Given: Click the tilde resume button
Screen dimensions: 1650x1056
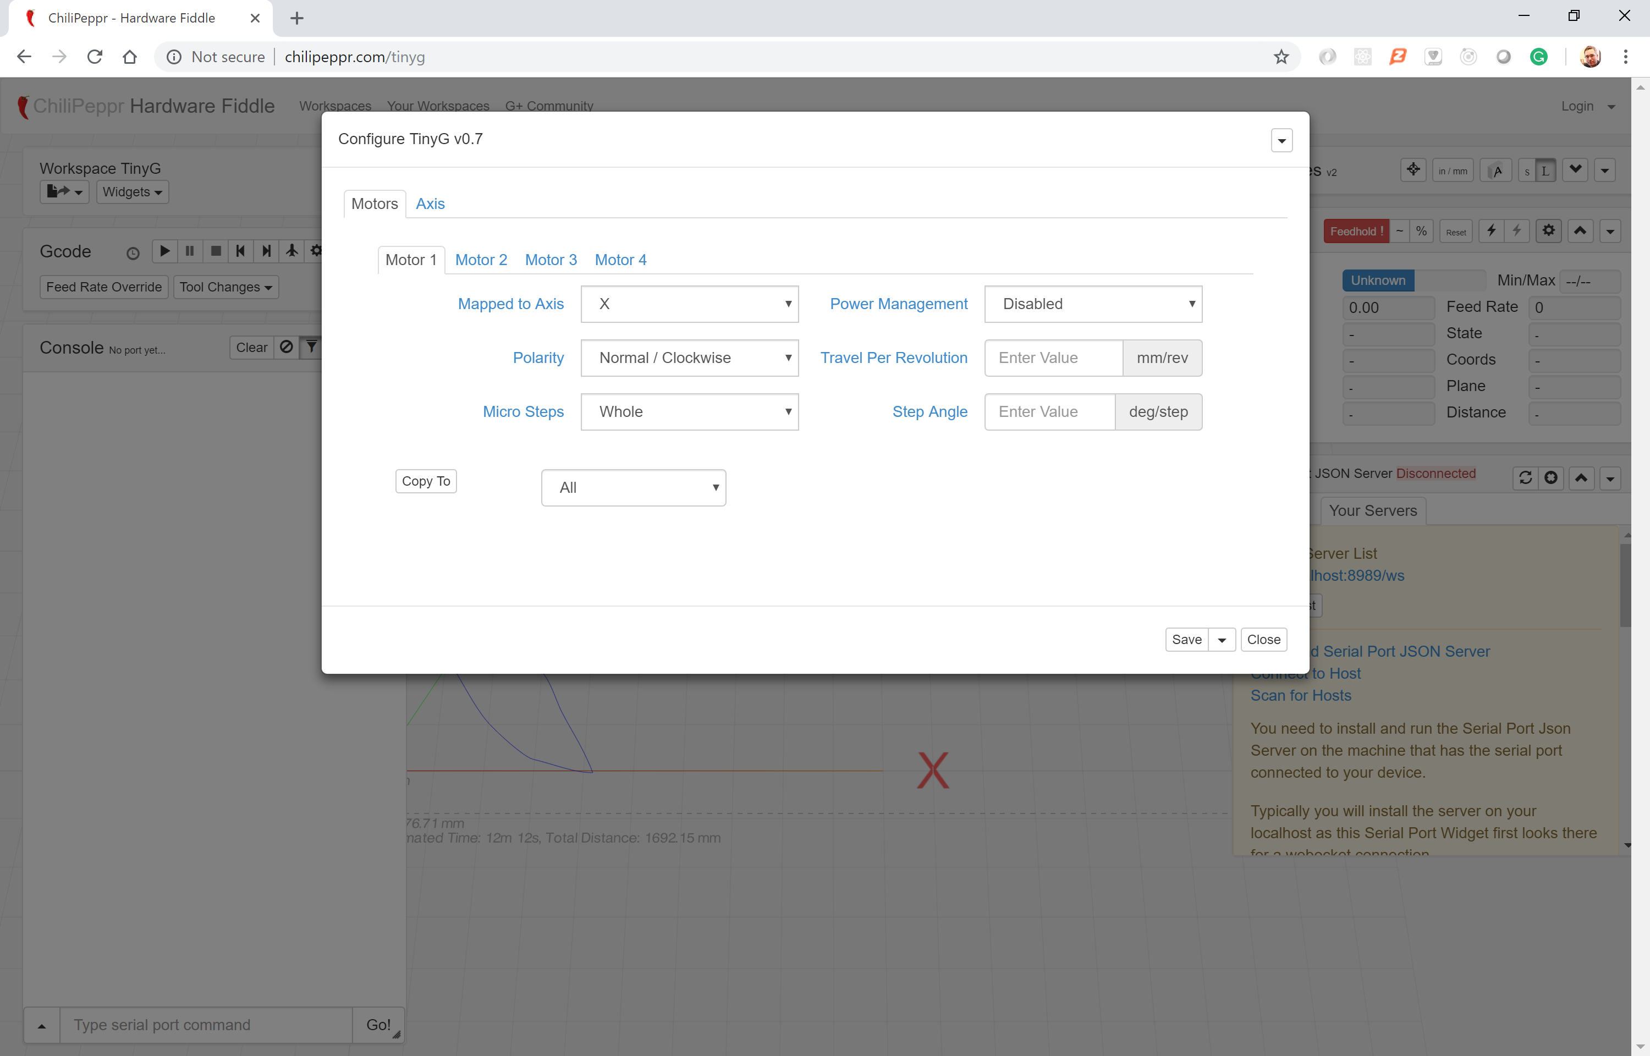Looking at the screenshot, I should [1400, 232].
